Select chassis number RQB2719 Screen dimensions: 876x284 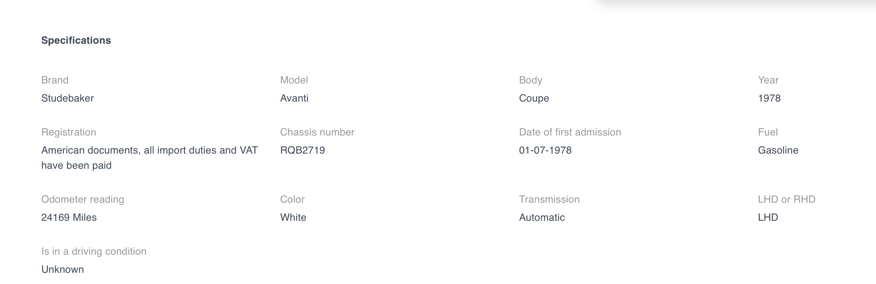coord(303,150)
